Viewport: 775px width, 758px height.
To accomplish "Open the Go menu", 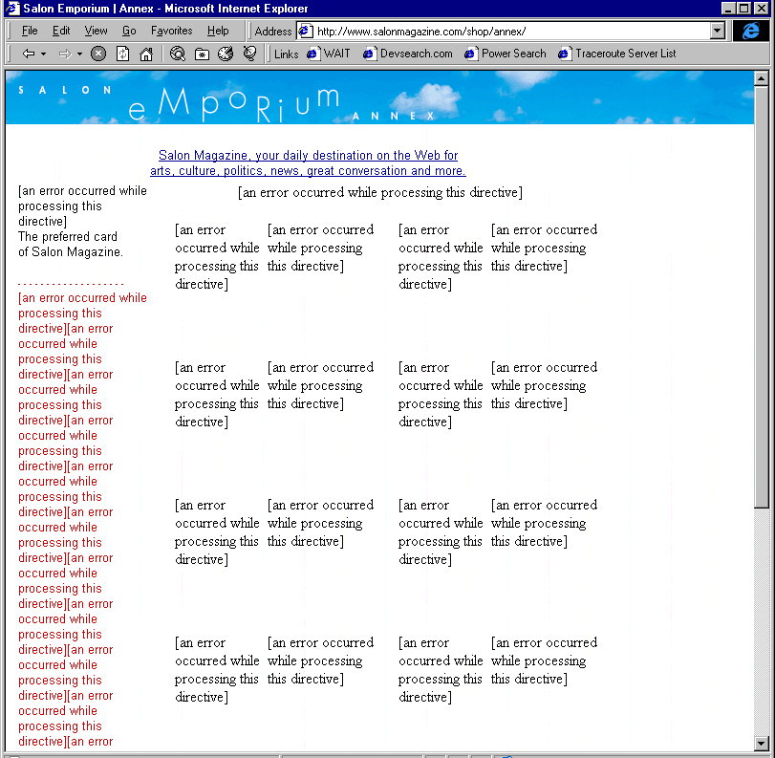I will 129,31.
